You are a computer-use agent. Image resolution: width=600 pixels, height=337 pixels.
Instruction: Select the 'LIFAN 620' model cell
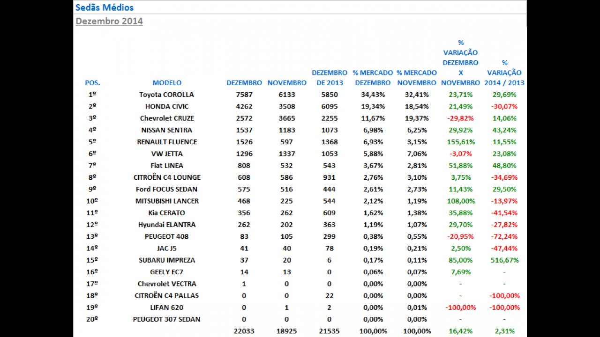tap(167, 308)
